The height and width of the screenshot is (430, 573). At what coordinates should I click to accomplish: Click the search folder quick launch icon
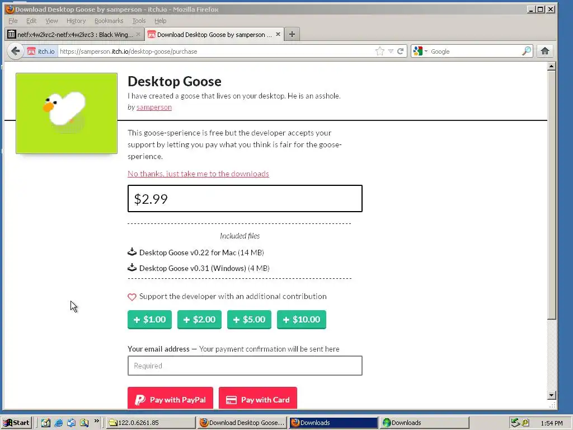click(84, 423)
